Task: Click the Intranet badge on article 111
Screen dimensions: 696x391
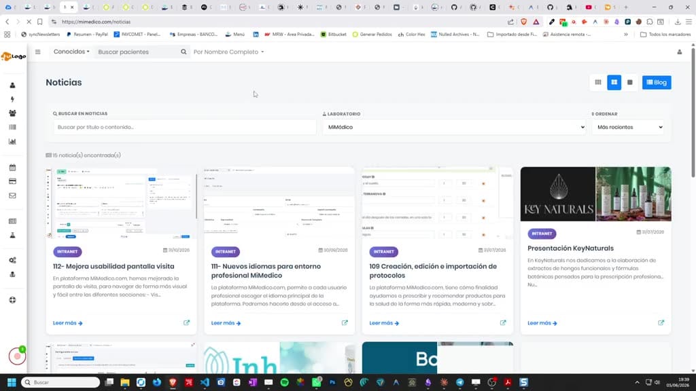Action: pyautogui.click(x=226, y=252)
